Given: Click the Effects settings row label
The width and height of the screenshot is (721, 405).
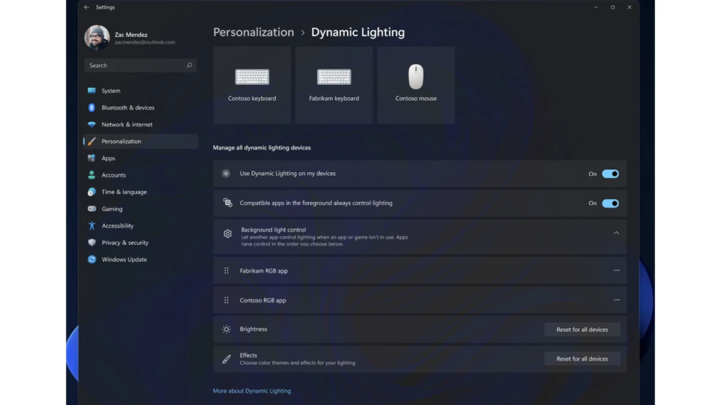Looking at the screenshot, I should 248,355.
